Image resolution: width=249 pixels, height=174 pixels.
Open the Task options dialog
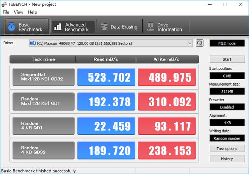click(x=227, y=148)
